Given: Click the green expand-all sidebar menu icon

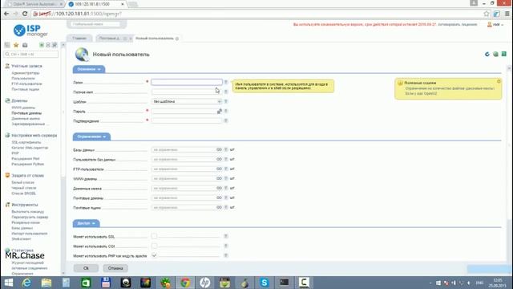Looking at the screenshot, I should 42,45.
